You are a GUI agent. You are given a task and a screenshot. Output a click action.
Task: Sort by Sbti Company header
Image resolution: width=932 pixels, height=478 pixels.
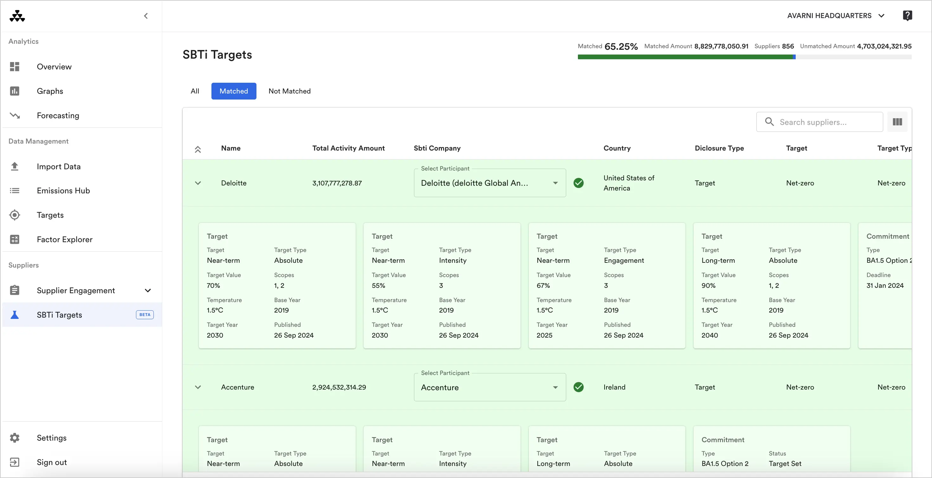pos(437,148)
